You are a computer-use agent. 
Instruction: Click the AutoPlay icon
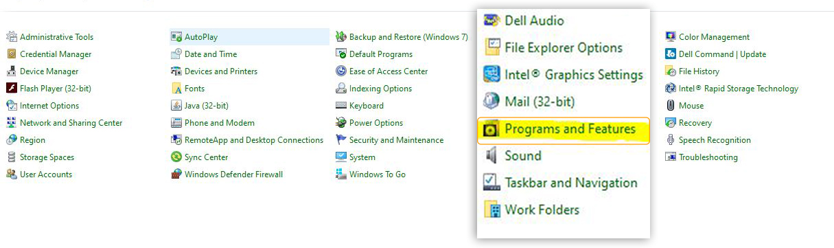point(176,37)
